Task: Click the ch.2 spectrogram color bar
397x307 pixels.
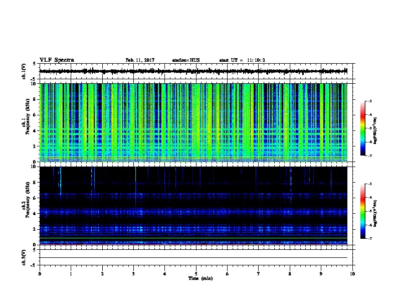Action: (363, 211)
